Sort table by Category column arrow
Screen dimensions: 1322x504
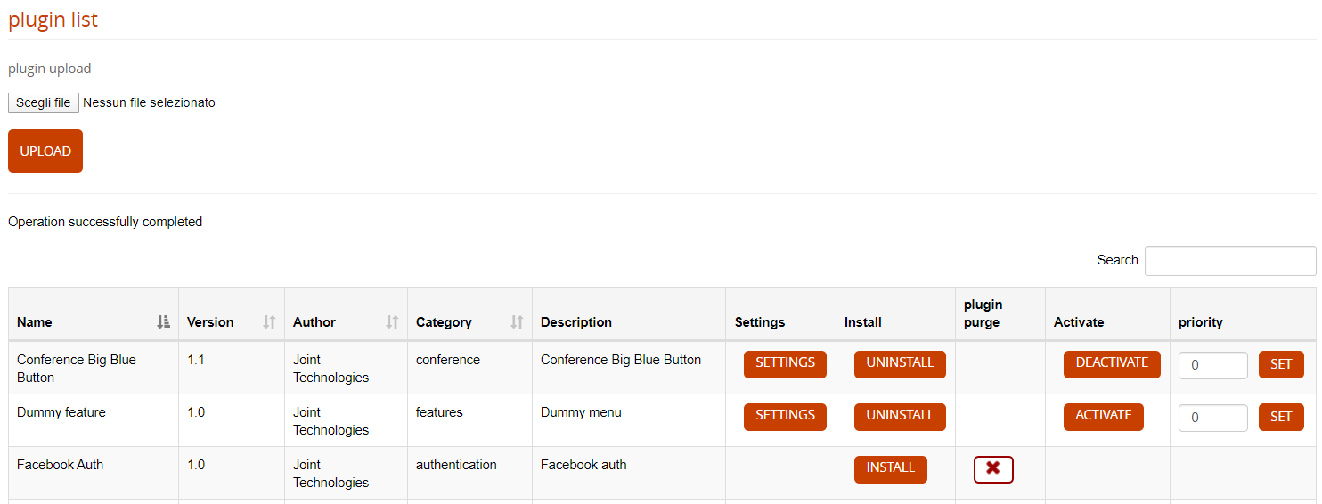point(517,322)
